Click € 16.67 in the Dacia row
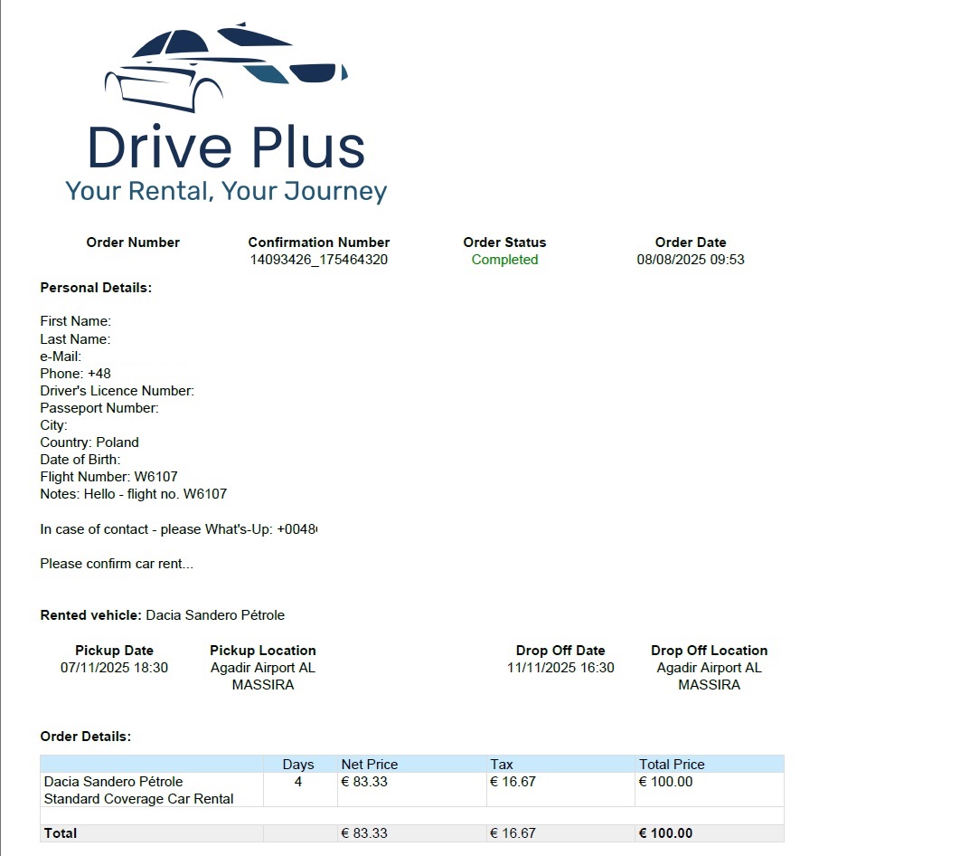 coord(513,783)
